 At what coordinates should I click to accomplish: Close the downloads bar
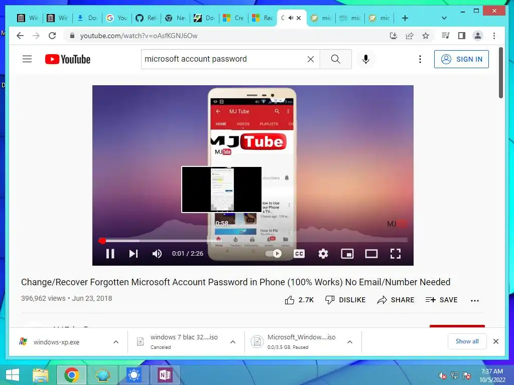(496, 341)
